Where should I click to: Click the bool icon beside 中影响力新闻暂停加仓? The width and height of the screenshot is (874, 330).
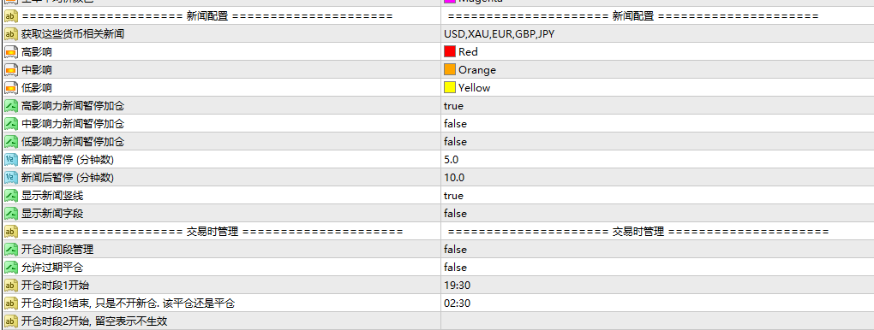(x=11, y=124)
